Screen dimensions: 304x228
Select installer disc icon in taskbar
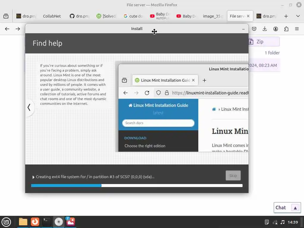point(58,222)
